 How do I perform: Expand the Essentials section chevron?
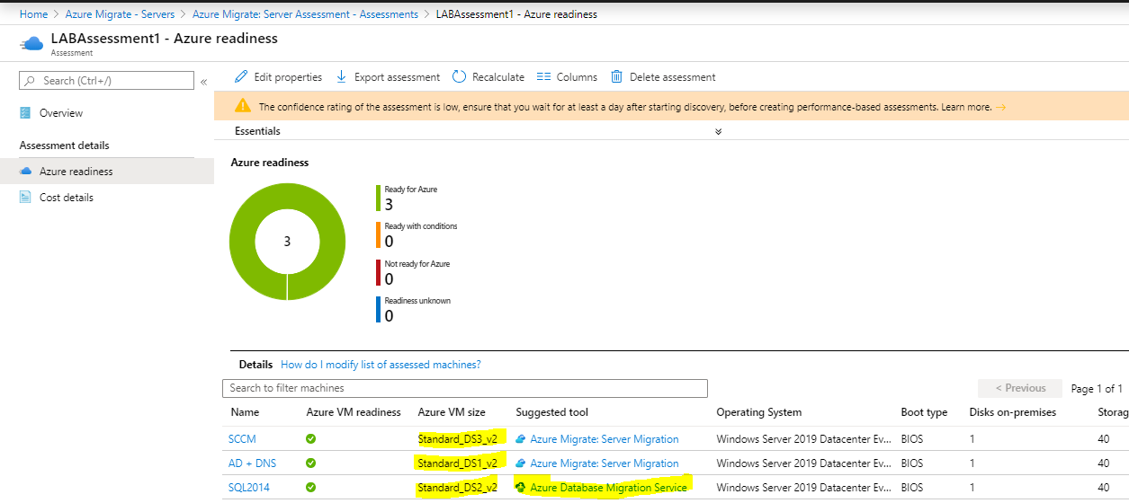click(x=718, y=131)
